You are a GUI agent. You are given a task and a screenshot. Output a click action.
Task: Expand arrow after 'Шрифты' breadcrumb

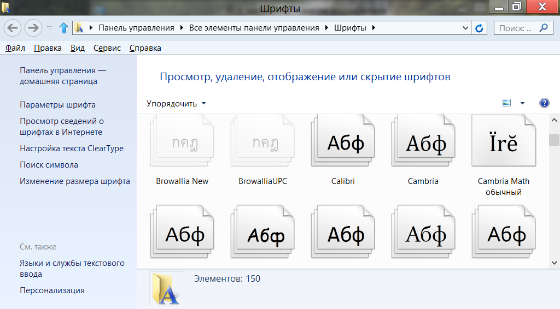374,28
